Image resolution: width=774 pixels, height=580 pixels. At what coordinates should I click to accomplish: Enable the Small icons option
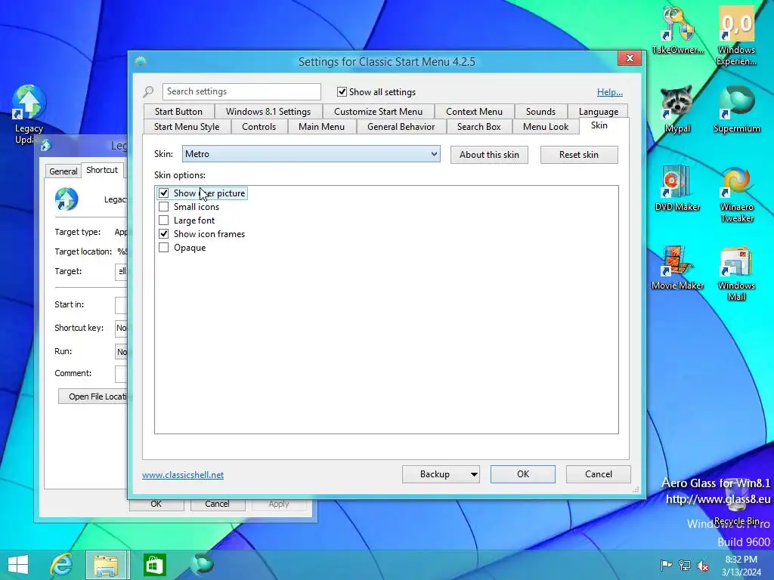click(x=163, y=207)
